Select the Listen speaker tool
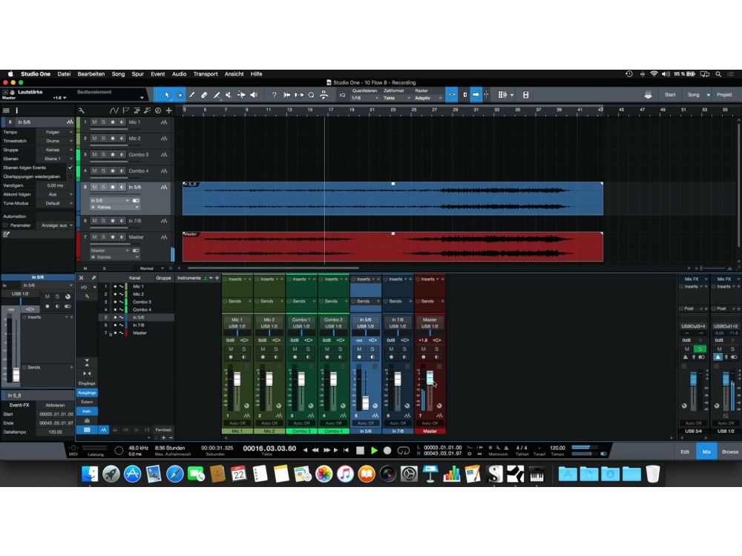Viewport: 742px width, 556px height. point(254,95)
